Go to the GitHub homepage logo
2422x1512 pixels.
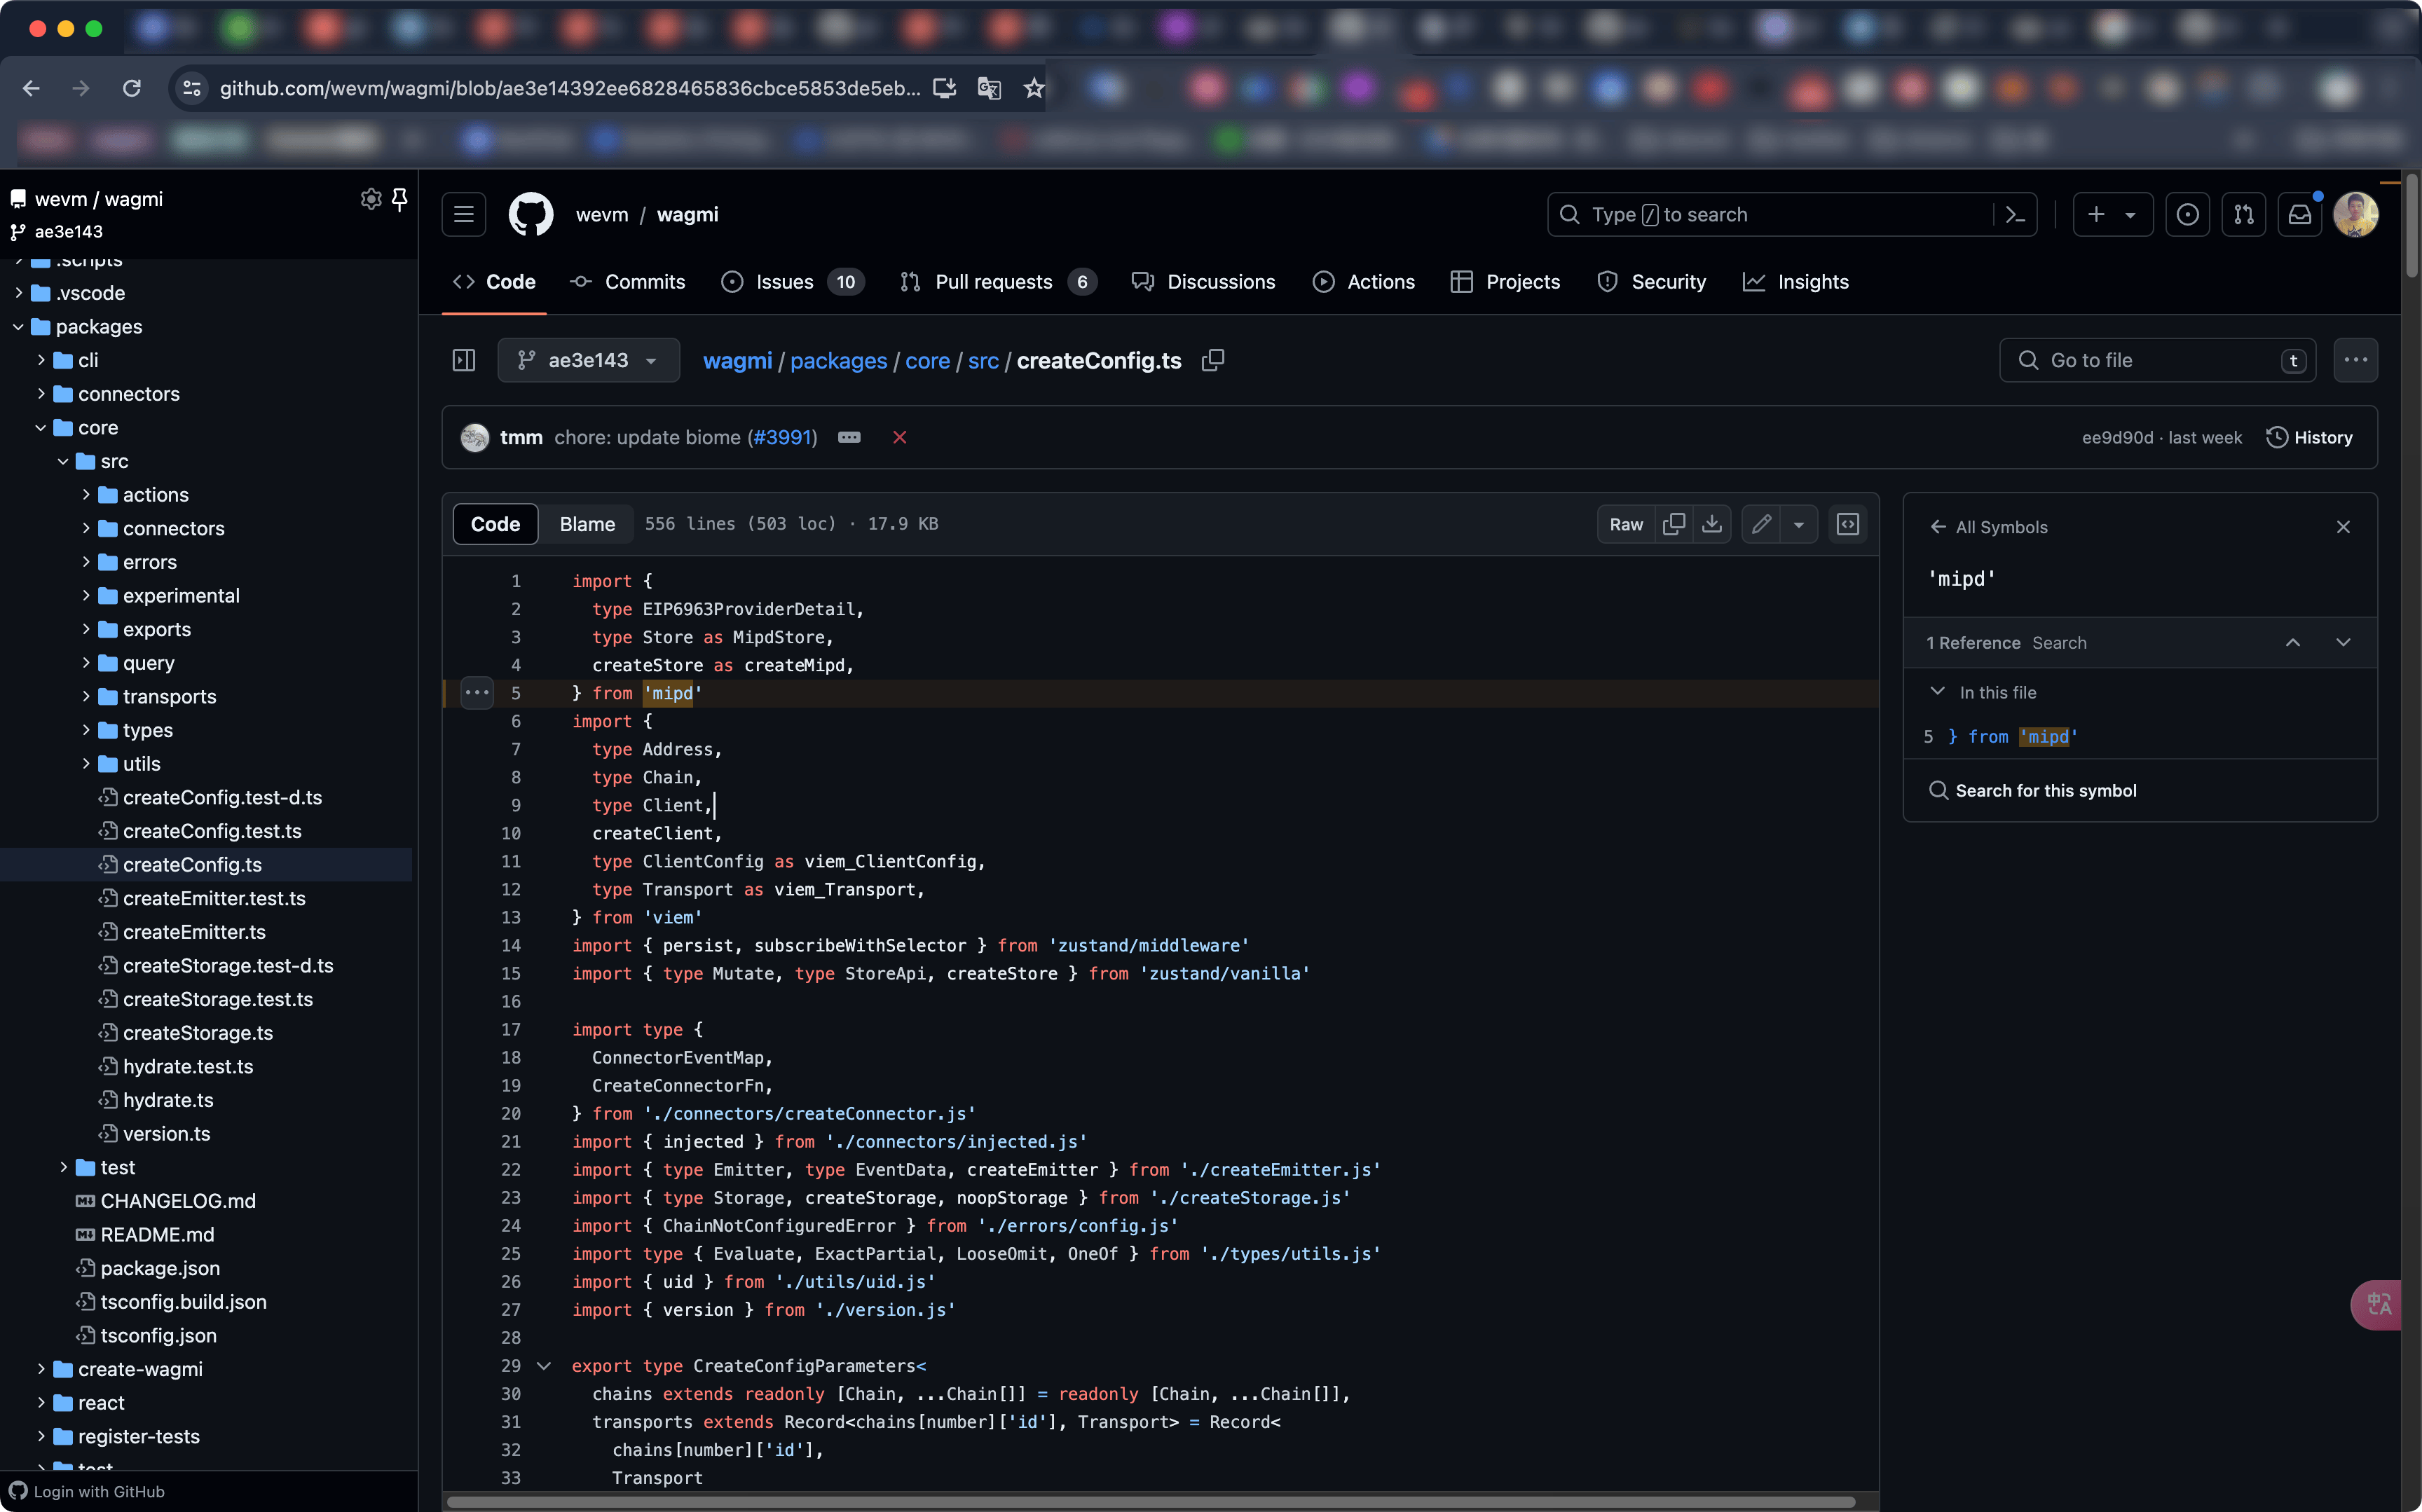coord(531,214)
